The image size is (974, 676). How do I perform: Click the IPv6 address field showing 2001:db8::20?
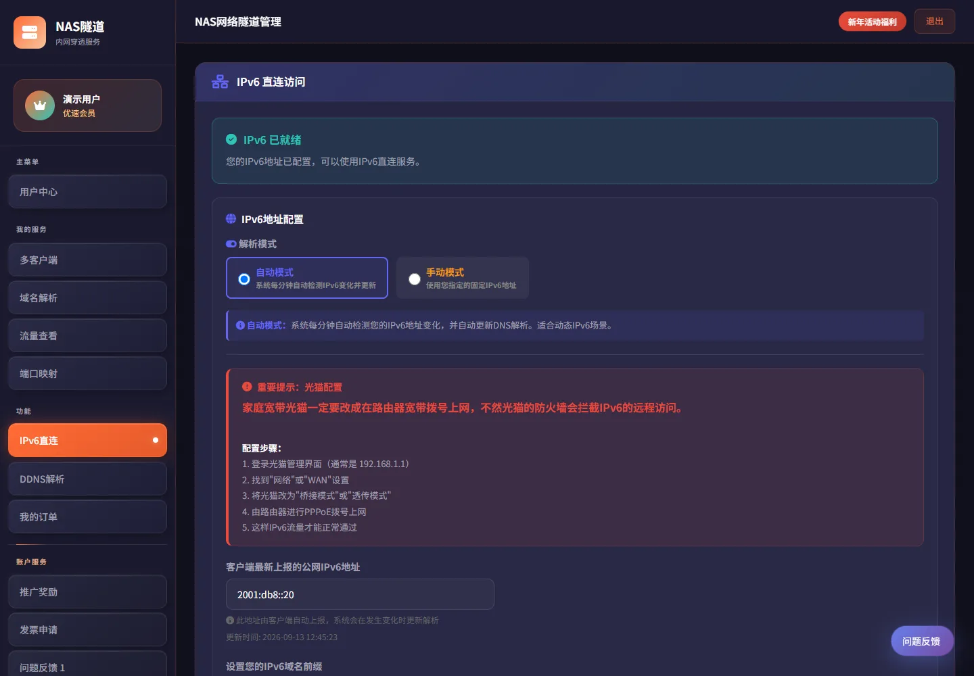click(x=360, y=594)
